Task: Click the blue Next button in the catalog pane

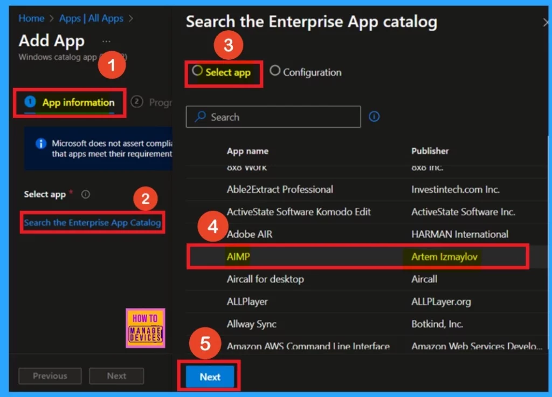Action: 210,377
